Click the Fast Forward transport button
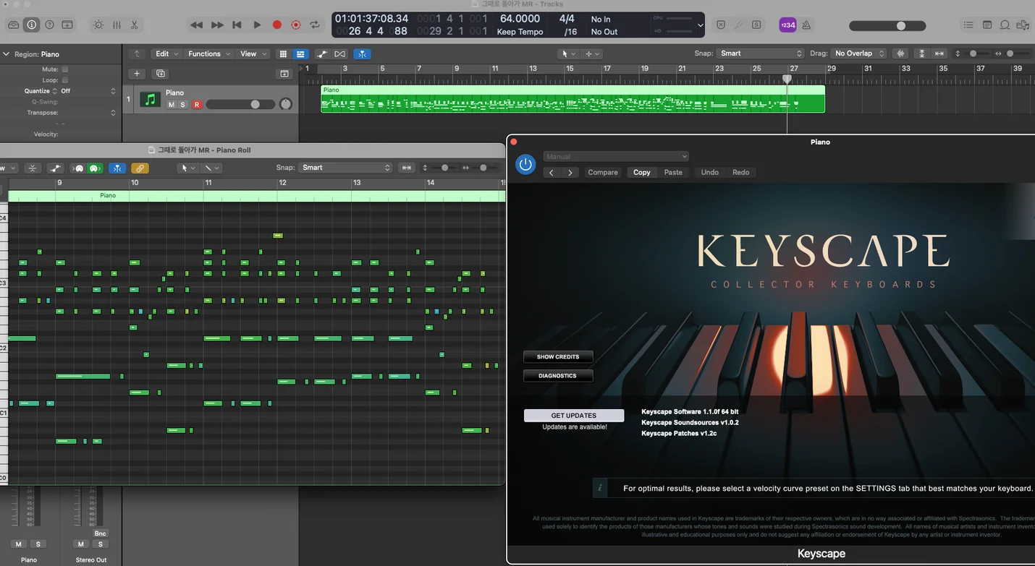The image size is (1035, 566). click(217, 25)
